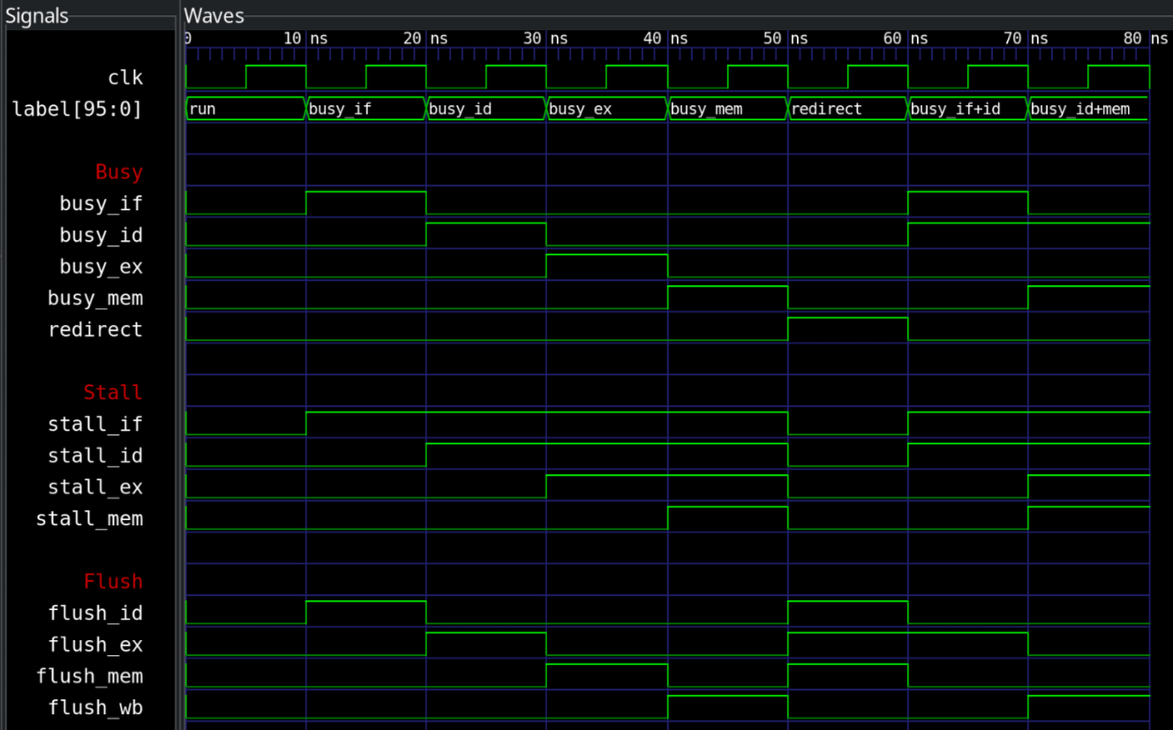Click the 'busy_id+mem' label value segment
Screen dimensions: 1173x730
(1088, 109)
